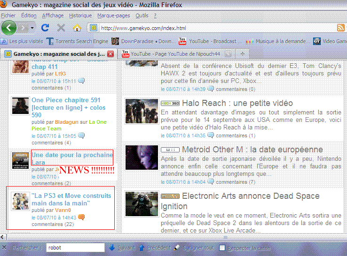Viewport: 347px width, 256px height.
Task: Open One Piece chapitre 591 article
Action: [x=69, y=107]
